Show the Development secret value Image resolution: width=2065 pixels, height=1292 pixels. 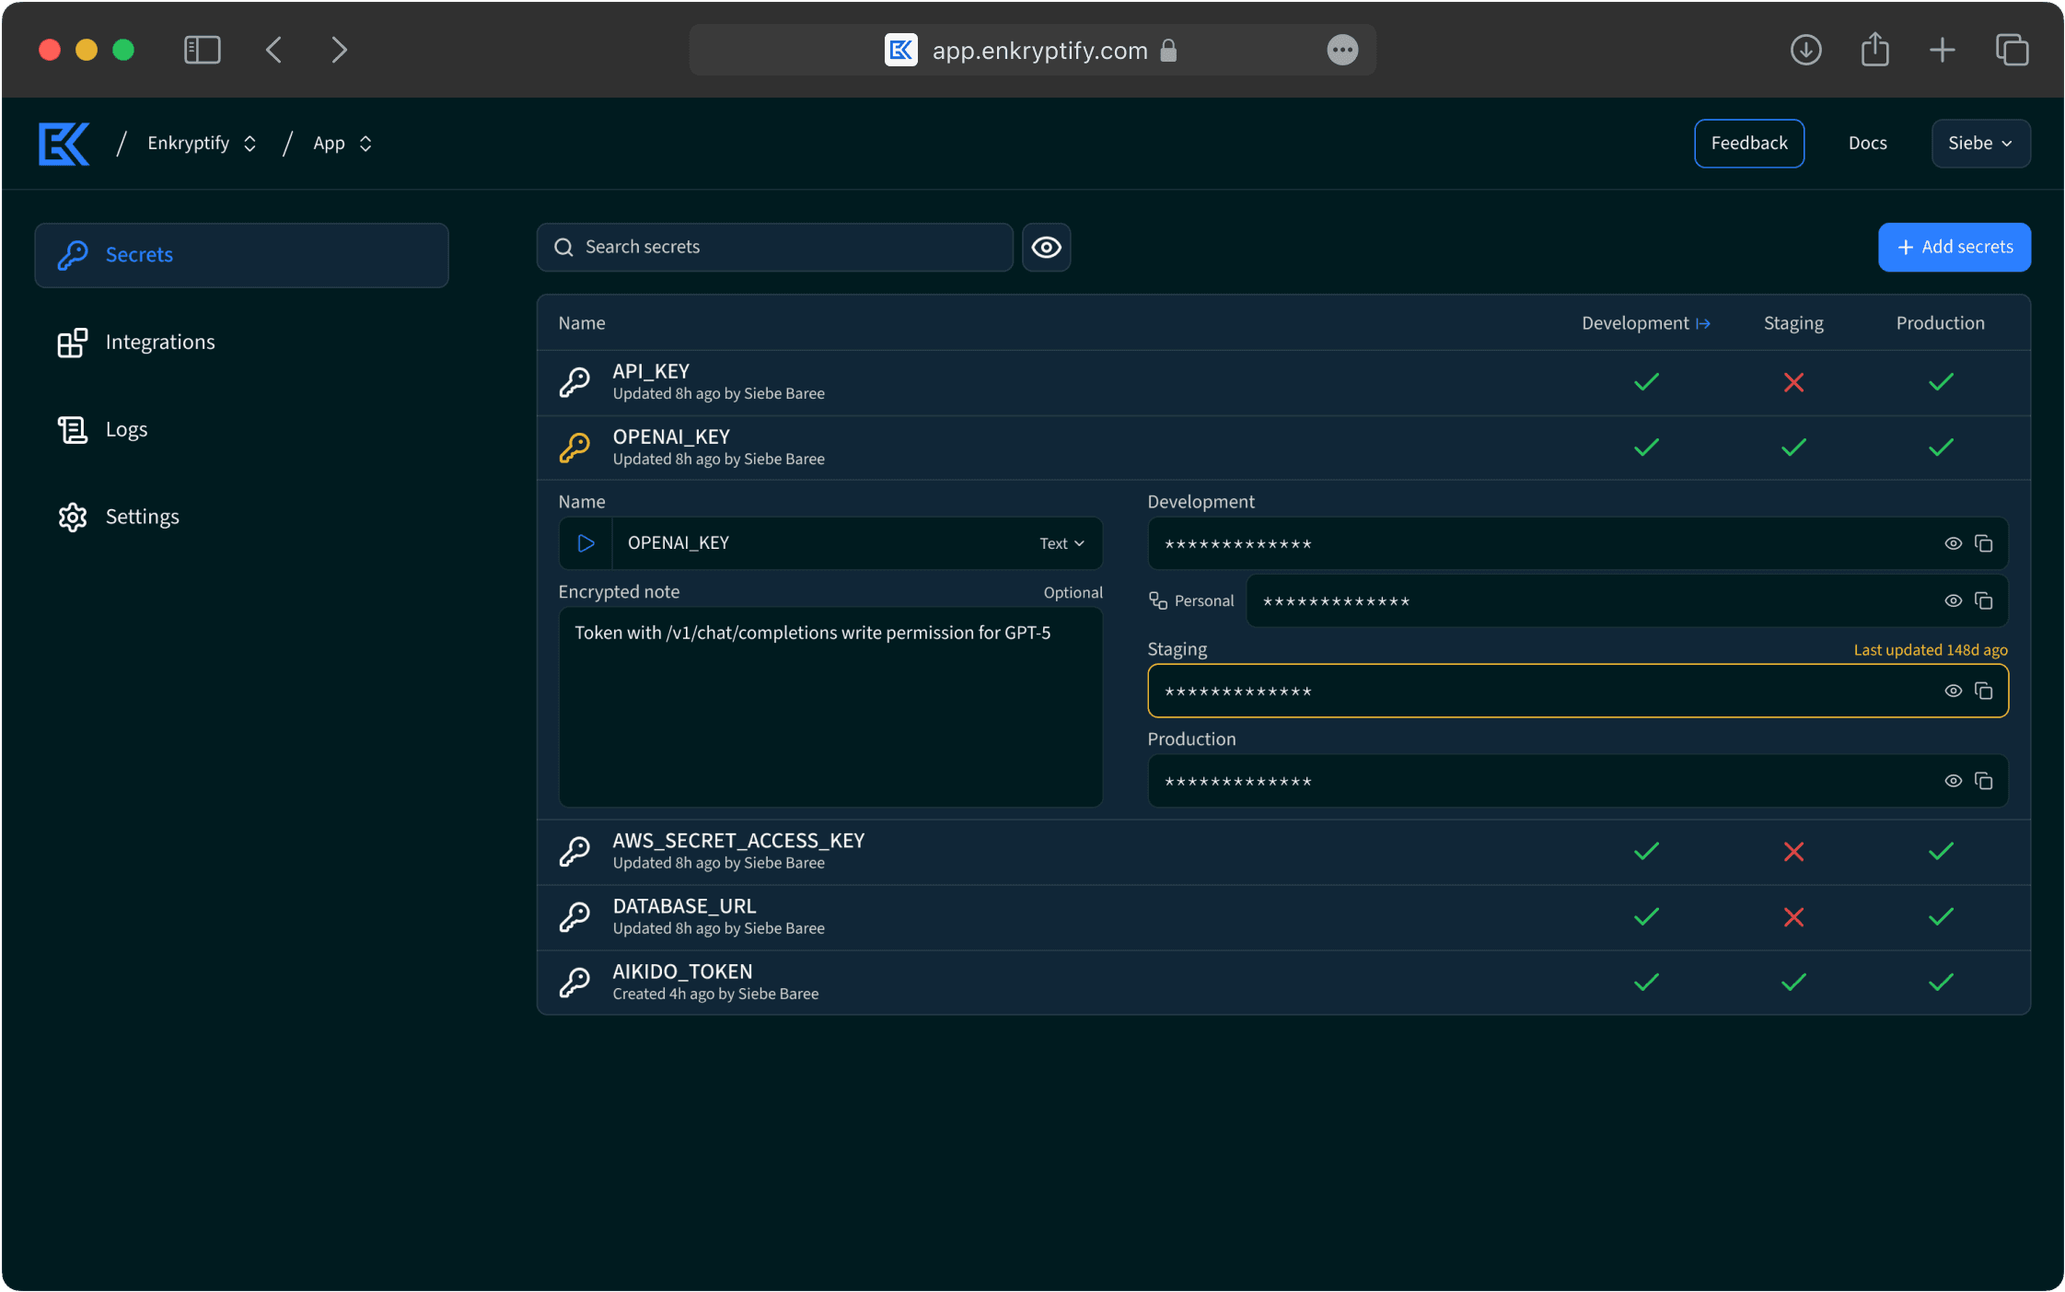click(x=1954, y=543)
